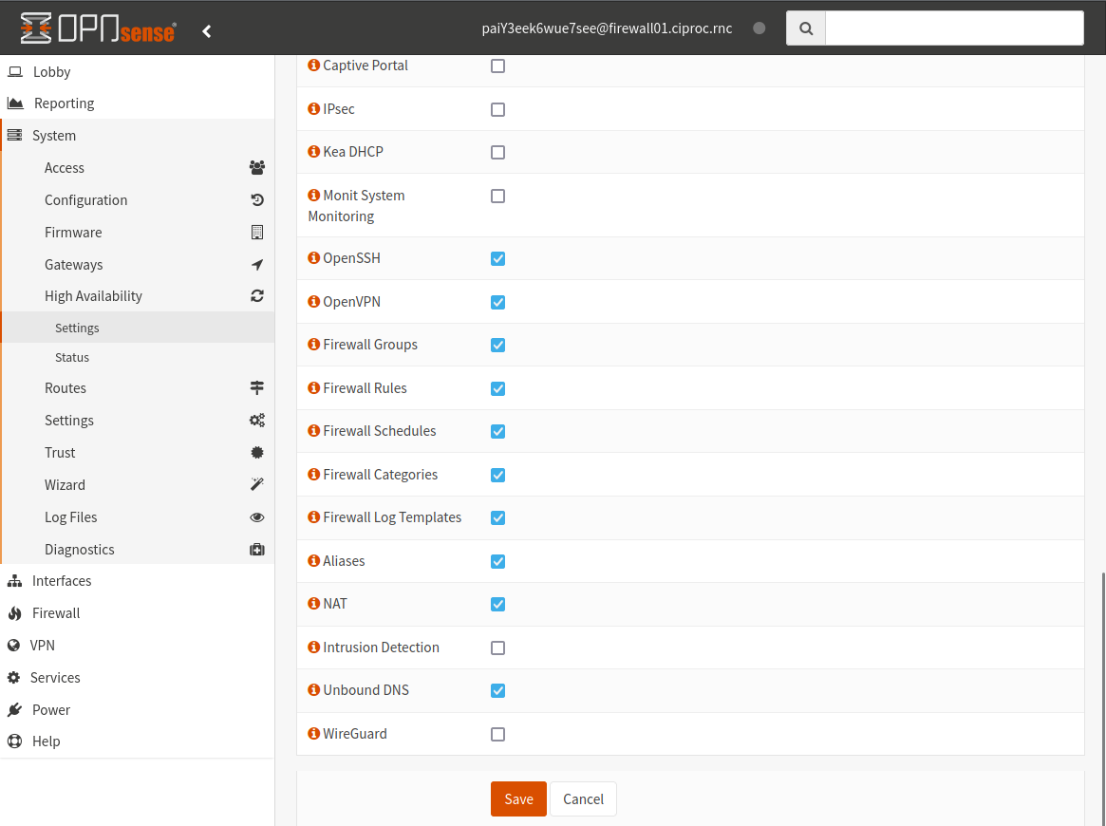Viewport: 1106px width, 826px height.
Task: Enable the WireGuard synchronization checkbox
Action: coord(497,733)
